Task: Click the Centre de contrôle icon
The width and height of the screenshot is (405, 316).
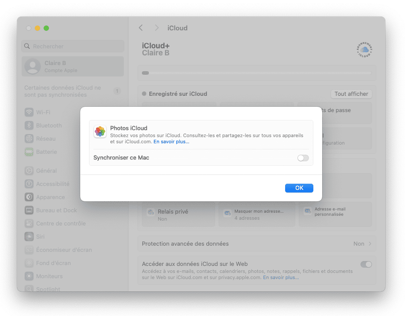Action: [x=29, y=224]
